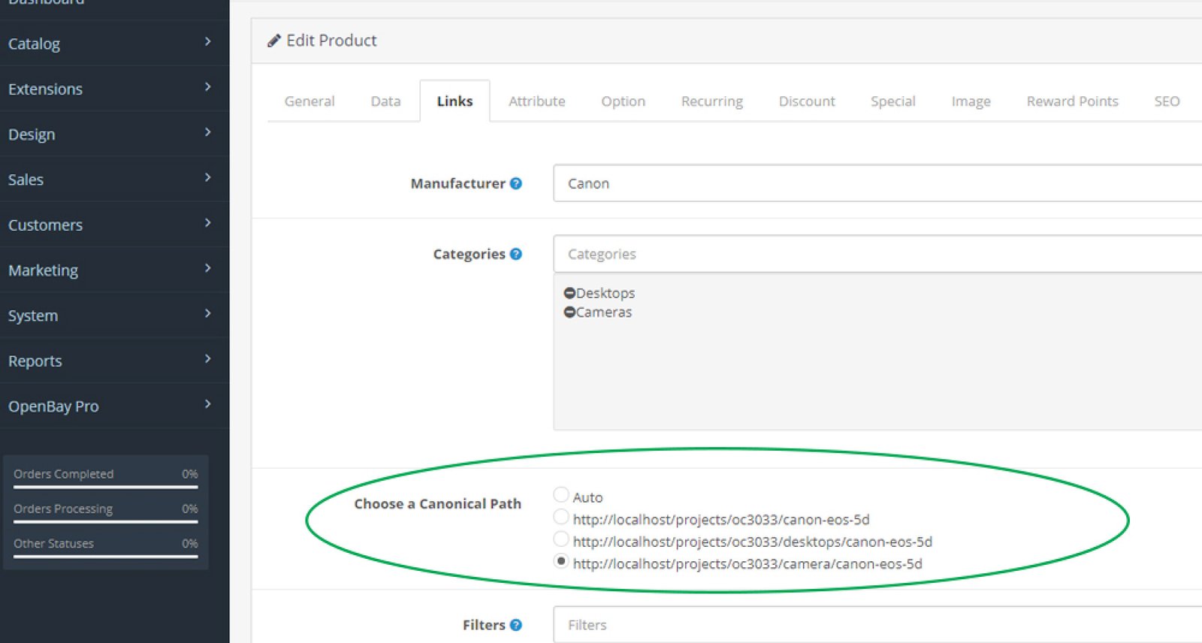Click the Manufacturer help icon
Screen dimensions: 1202x643
(x=515, y=183)
